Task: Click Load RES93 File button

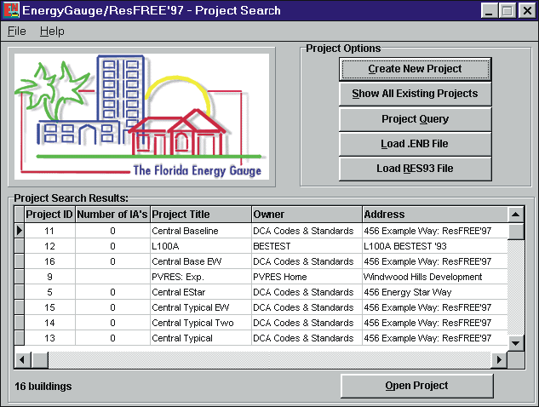Action: coord(415,169)
